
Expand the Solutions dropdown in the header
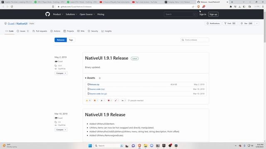[71, 14]
